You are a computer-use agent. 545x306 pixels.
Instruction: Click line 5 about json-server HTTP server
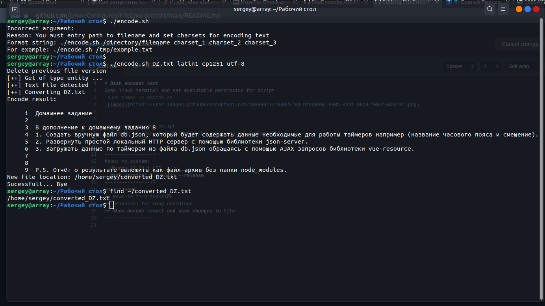(x=172, y=142)
